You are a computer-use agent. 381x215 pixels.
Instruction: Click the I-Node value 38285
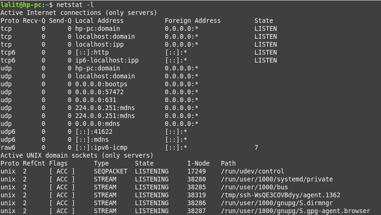point(197,187)
